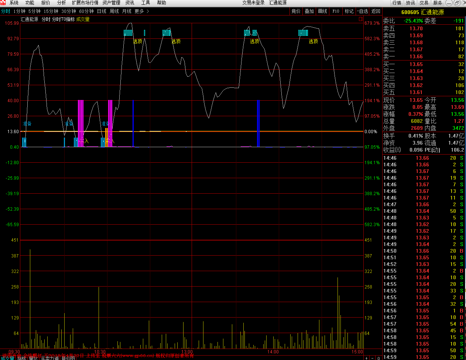Open the 扩展市场行情 menu

click(85, 3)
